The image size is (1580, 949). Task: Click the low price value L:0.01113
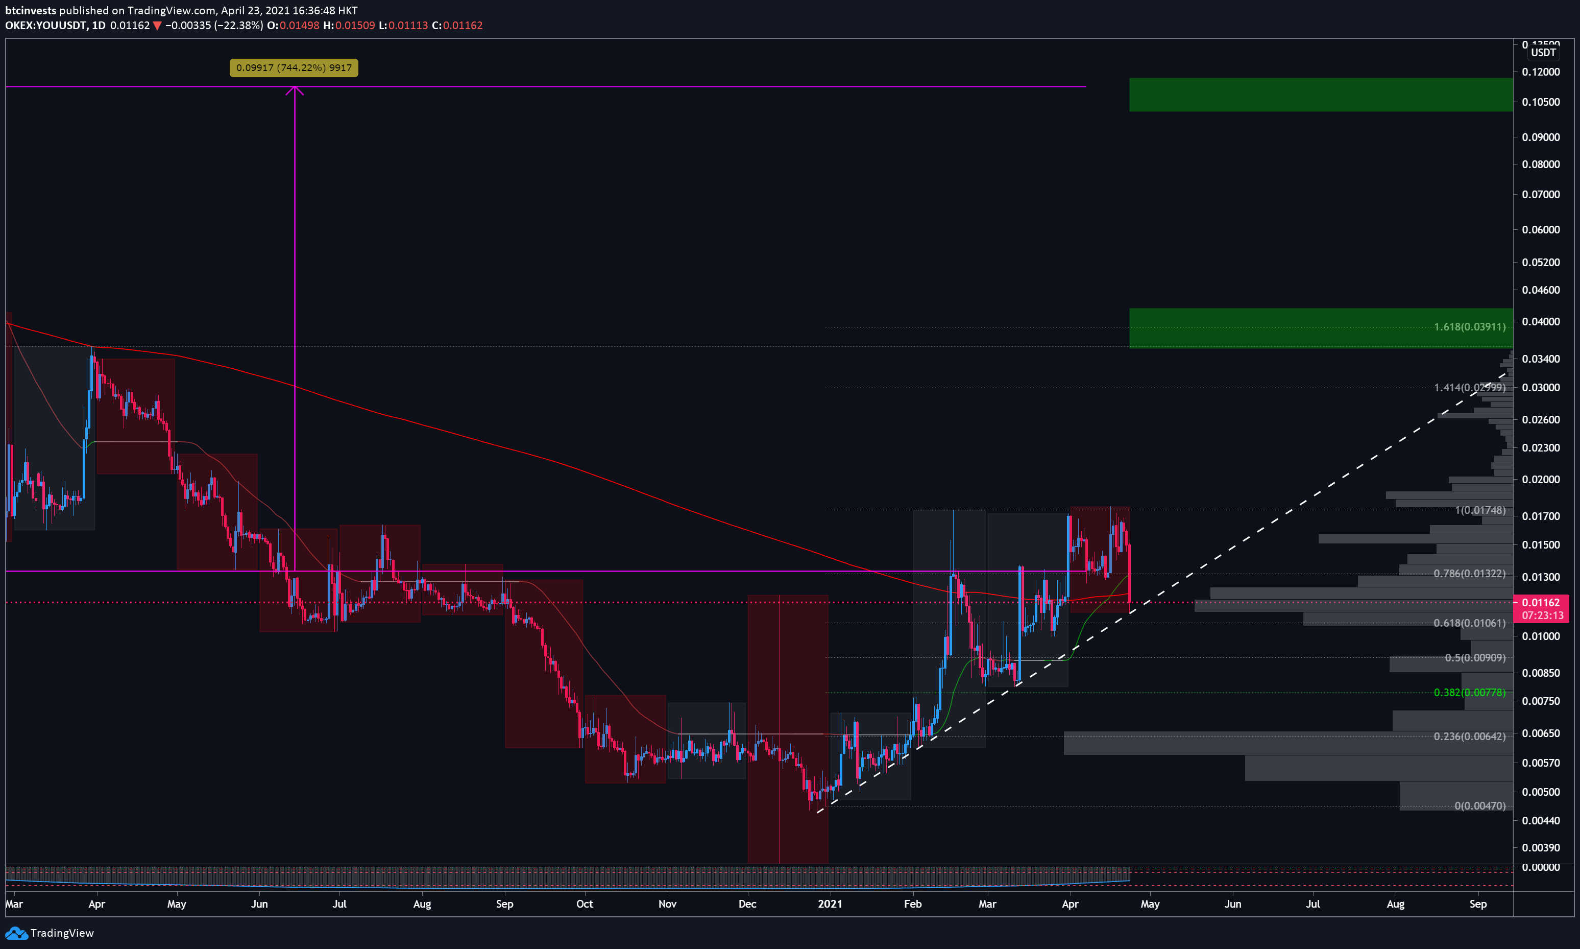click(x=403, y=26)
